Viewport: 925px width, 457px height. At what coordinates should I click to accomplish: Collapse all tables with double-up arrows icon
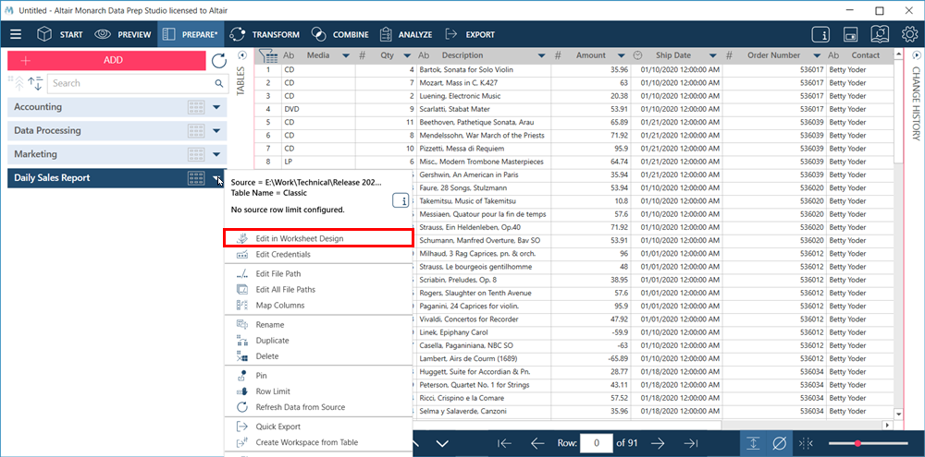tap(17, 83)
